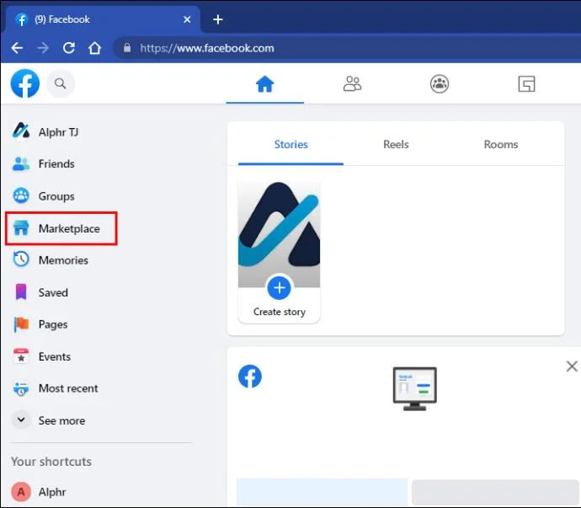Click the Alphr shortcut avatar
Screen dimensions: 581x508
coord(21,492)
